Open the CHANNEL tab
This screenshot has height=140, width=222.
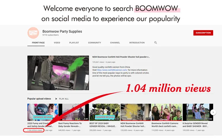click(115, 43)
